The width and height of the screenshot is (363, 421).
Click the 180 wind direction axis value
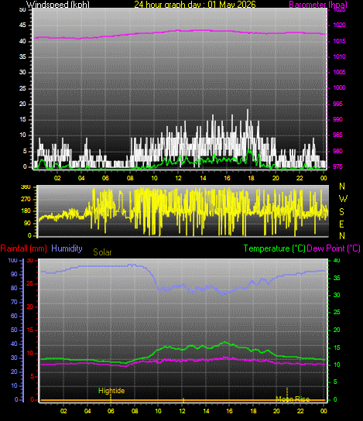pyautogui.click(x=26, y=211)
